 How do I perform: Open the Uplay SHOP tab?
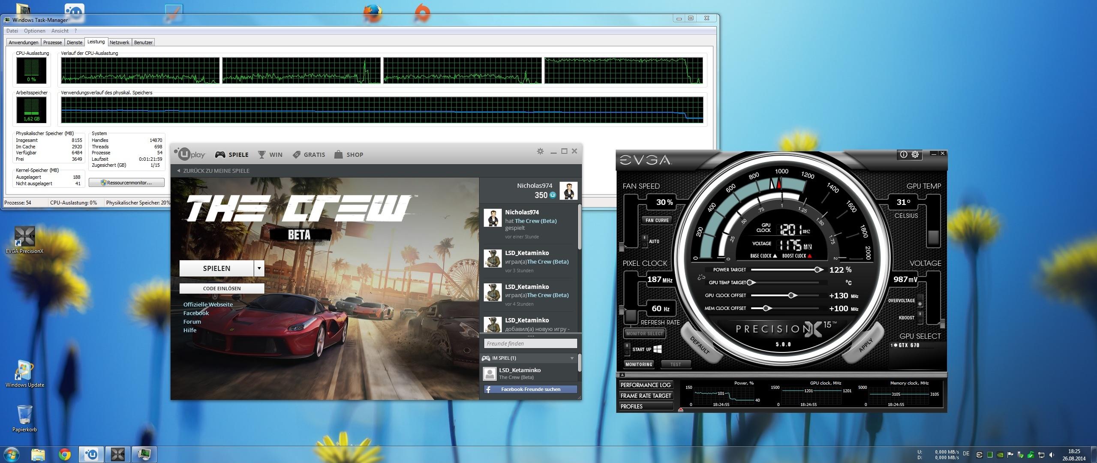(x=349, y=155)
